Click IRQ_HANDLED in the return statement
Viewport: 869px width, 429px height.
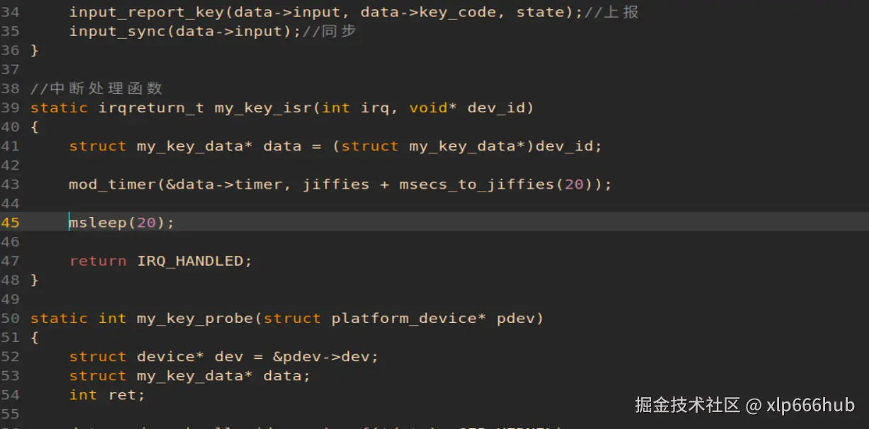pyautogui.click(x=190, y=261)
